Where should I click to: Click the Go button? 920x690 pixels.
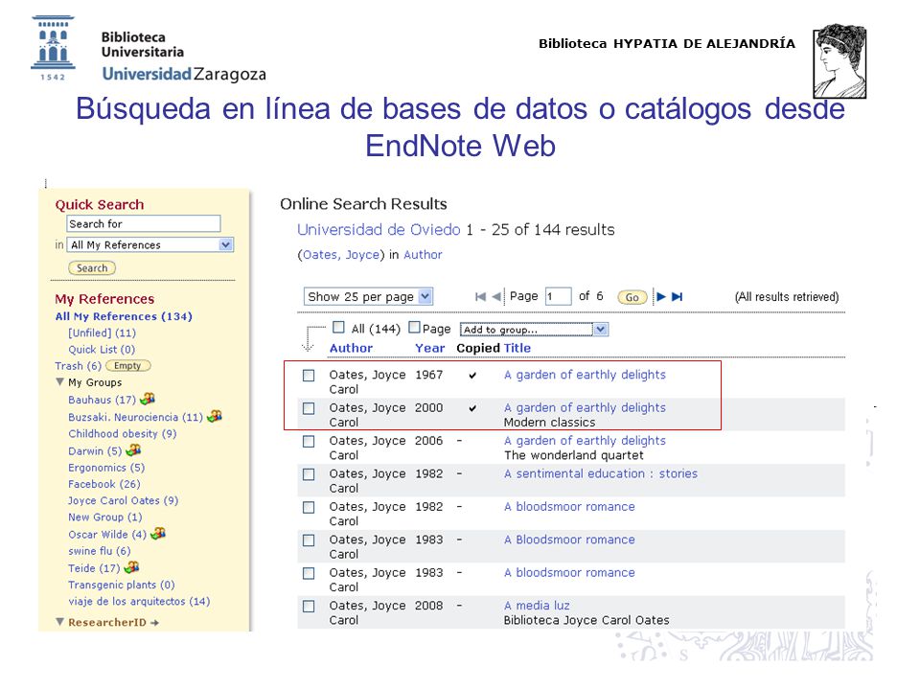pyautogui.click(x=632, y=297)
